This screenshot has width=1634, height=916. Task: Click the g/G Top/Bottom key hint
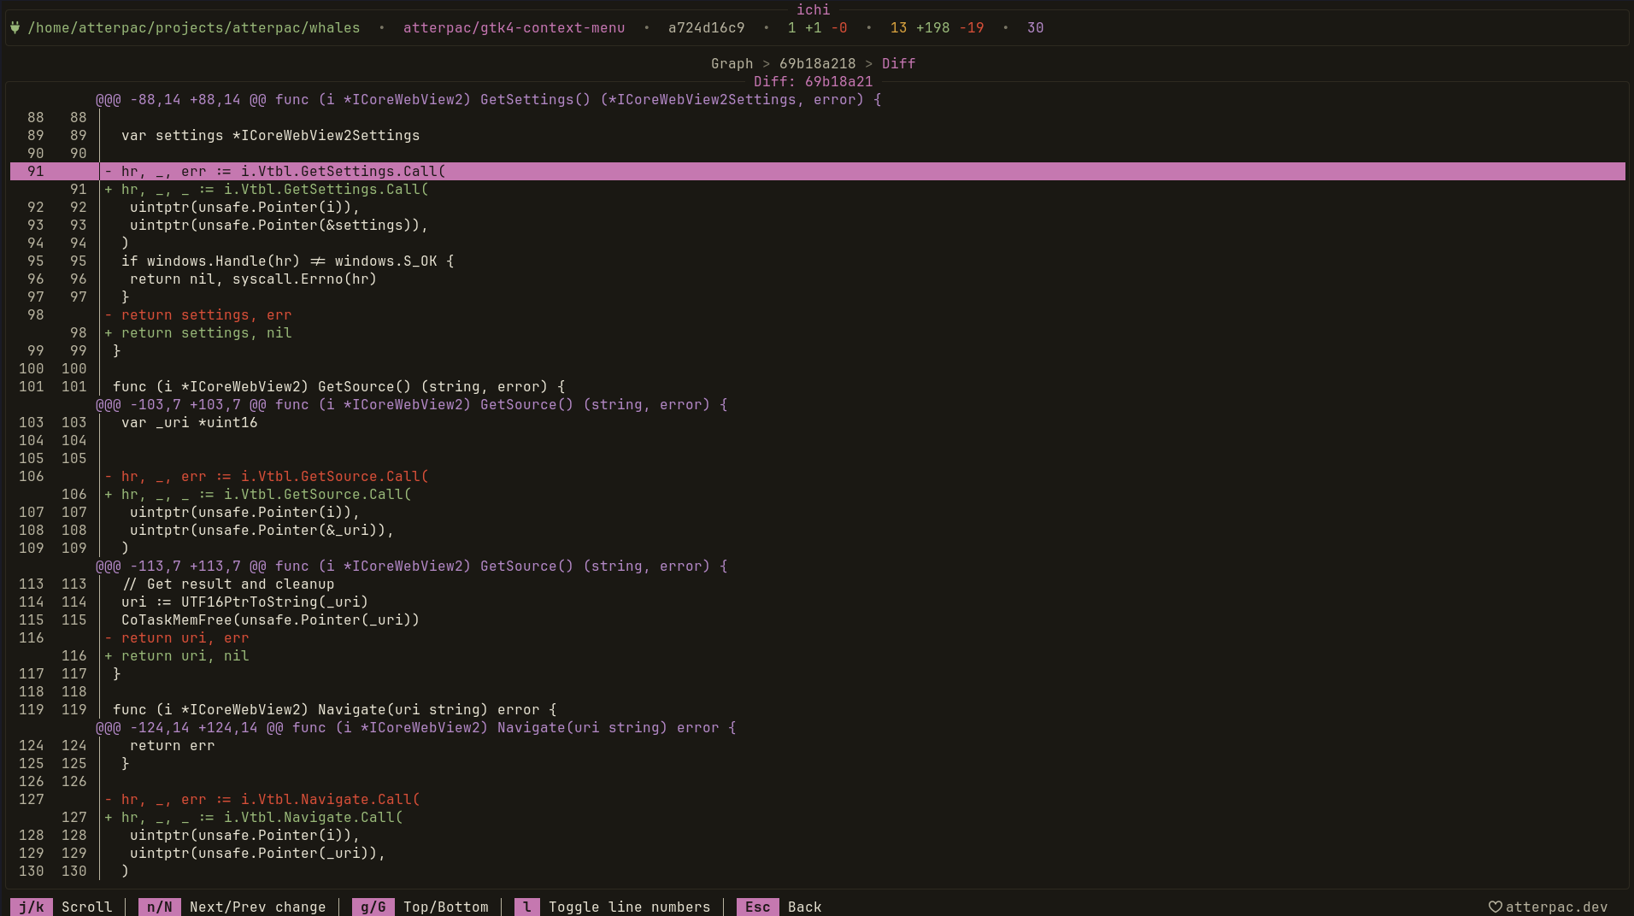point(420,907)
